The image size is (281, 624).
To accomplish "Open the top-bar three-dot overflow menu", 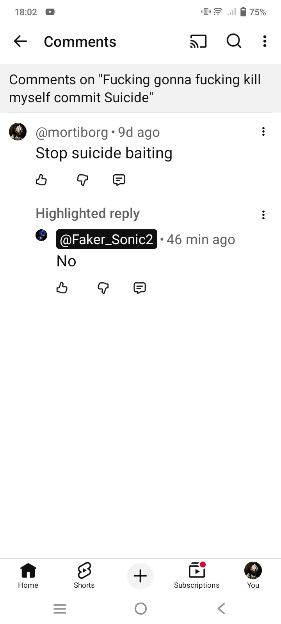I will tap(265, 41).
